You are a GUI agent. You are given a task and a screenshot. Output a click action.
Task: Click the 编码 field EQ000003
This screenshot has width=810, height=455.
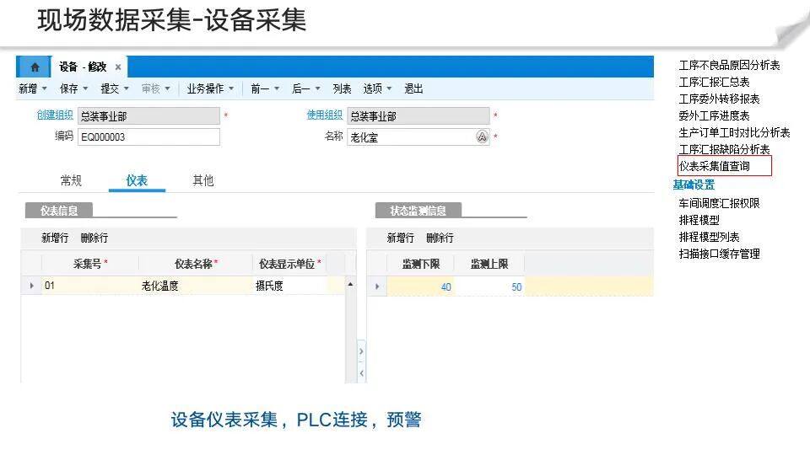pyautogui.click(x=148, y=136)
